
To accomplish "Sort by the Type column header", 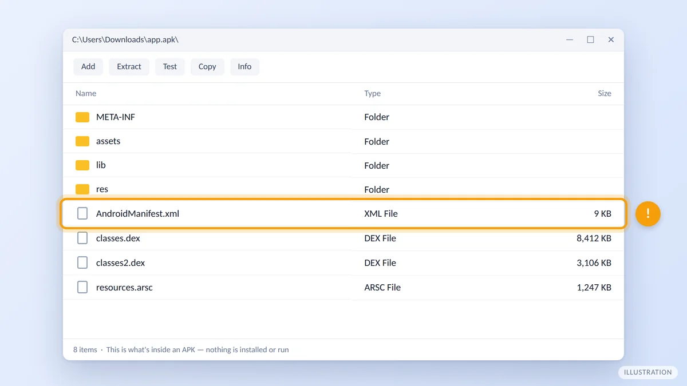I will (x=372, y=93).
